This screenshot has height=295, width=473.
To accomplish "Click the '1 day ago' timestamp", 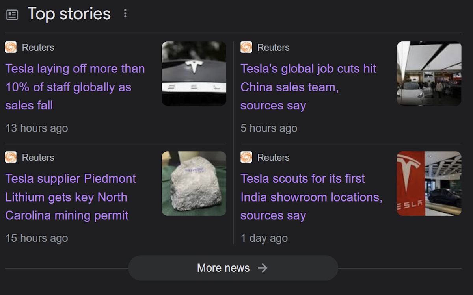I will 264,238.
